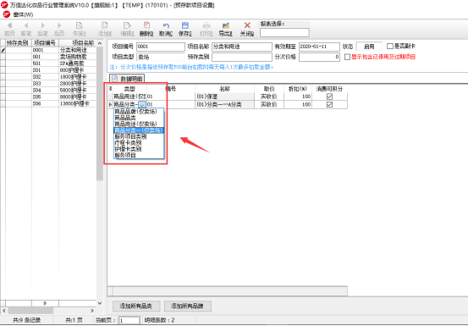Click the red X 关闭 toolbar icon
This screenshot has height=326, width=468.
tap(247, 25)
